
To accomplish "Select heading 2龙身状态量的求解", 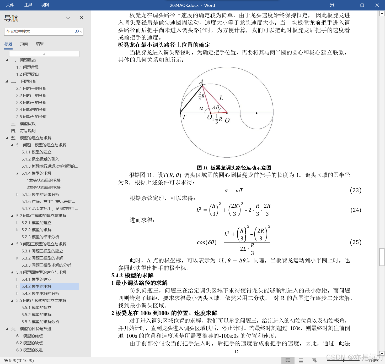I will pos(44,187).
